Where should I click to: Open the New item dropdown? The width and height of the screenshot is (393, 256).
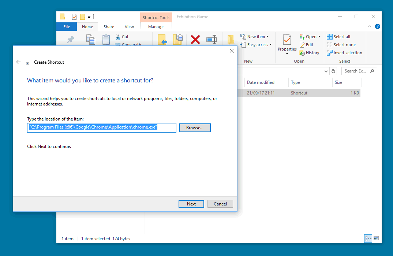click(x=254, y=37)
